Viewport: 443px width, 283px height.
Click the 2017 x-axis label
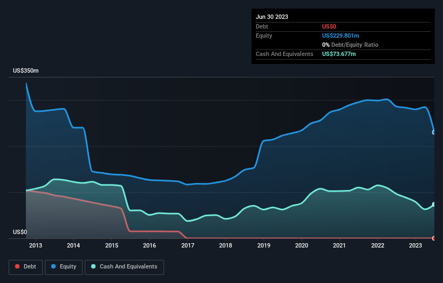coord(188,245)
